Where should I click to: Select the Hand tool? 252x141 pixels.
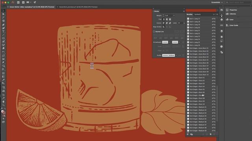coord(4,101)
